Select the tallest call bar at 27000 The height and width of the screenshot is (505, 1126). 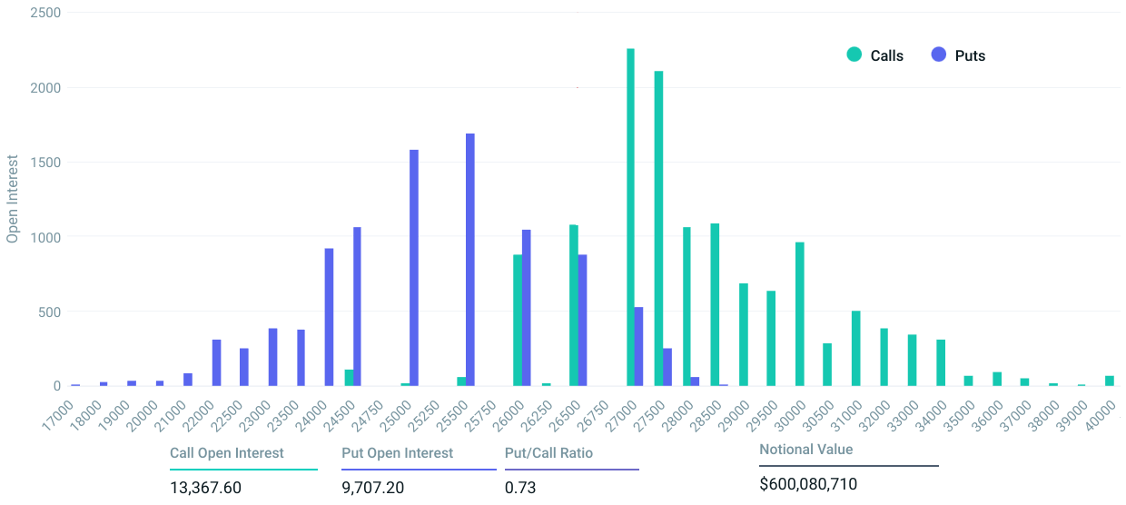(630, 217)
